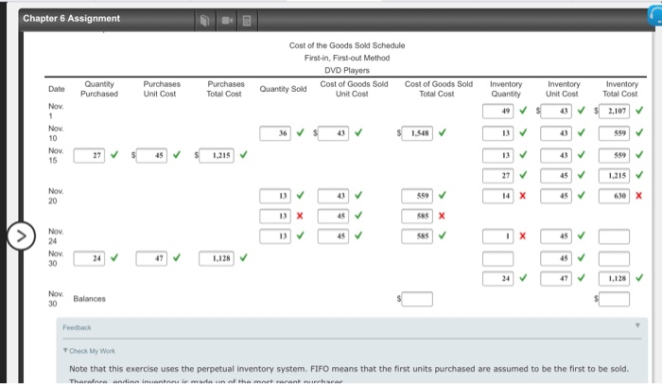Click Nov. 20 first Cost of Goods total 559
The width and height of the screenshot is (662, 384).
(417, 196)
